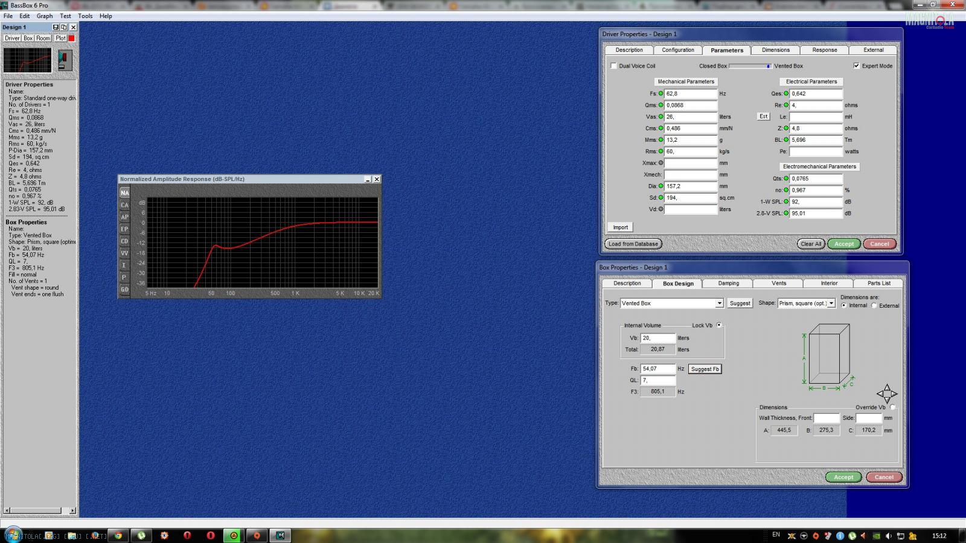This screenshot has height=543, width=966.
Task: Click the mini response graph thumbnail
Action: click(x=28, y=60)
